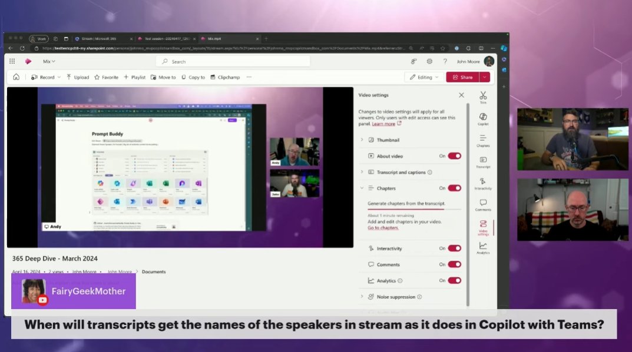
Task: Open the Learn more link
Action: [383, 124]
